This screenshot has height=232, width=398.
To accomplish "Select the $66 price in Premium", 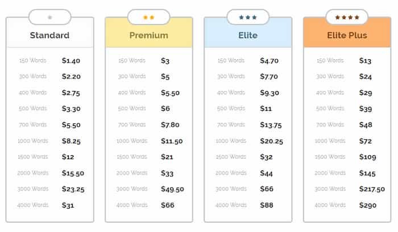I will tap(168, 205).
